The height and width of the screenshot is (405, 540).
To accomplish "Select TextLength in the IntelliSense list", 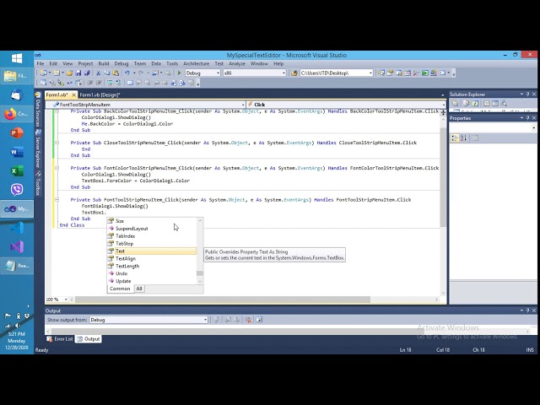I will [152, 267].
